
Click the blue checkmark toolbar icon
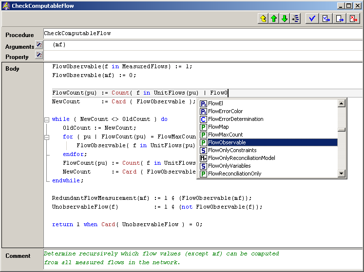pos(312,19)
